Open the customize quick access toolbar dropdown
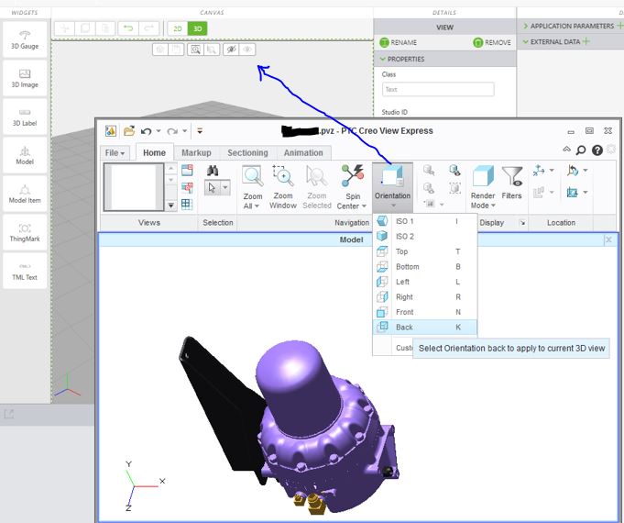624x523 pixels. click(200, 130)
